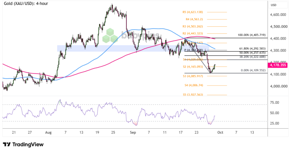Click the 4,000.000 price axis label
The width and height of the screenshot is (291, 152).
(x=279, y=86)
